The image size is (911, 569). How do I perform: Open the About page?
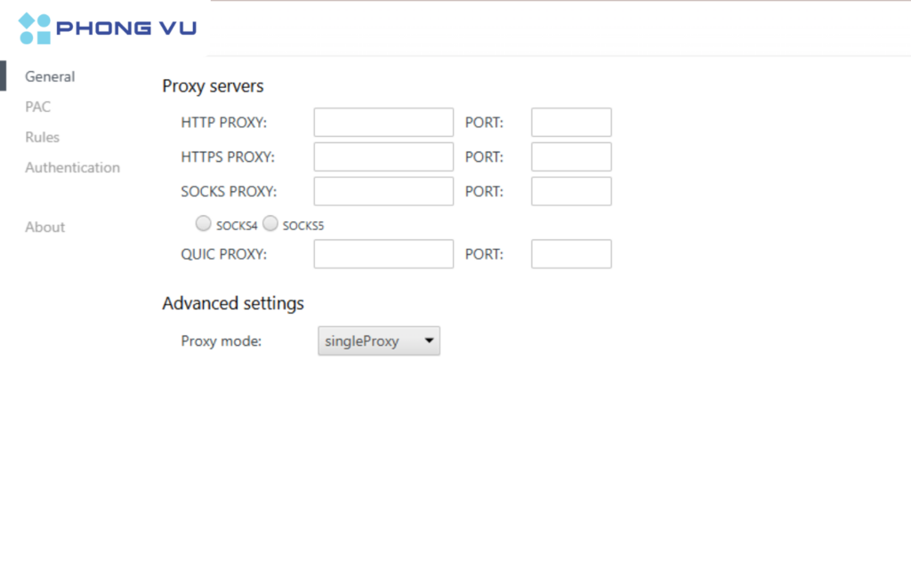click(x=44, y=227)
